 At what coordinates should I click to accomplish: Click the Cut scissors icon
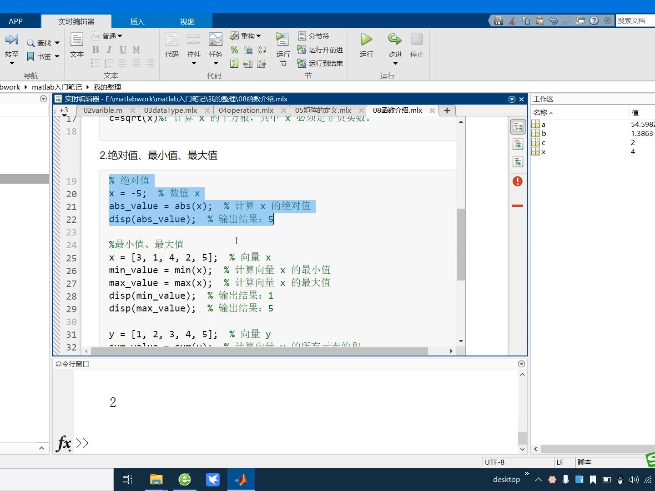512,21
